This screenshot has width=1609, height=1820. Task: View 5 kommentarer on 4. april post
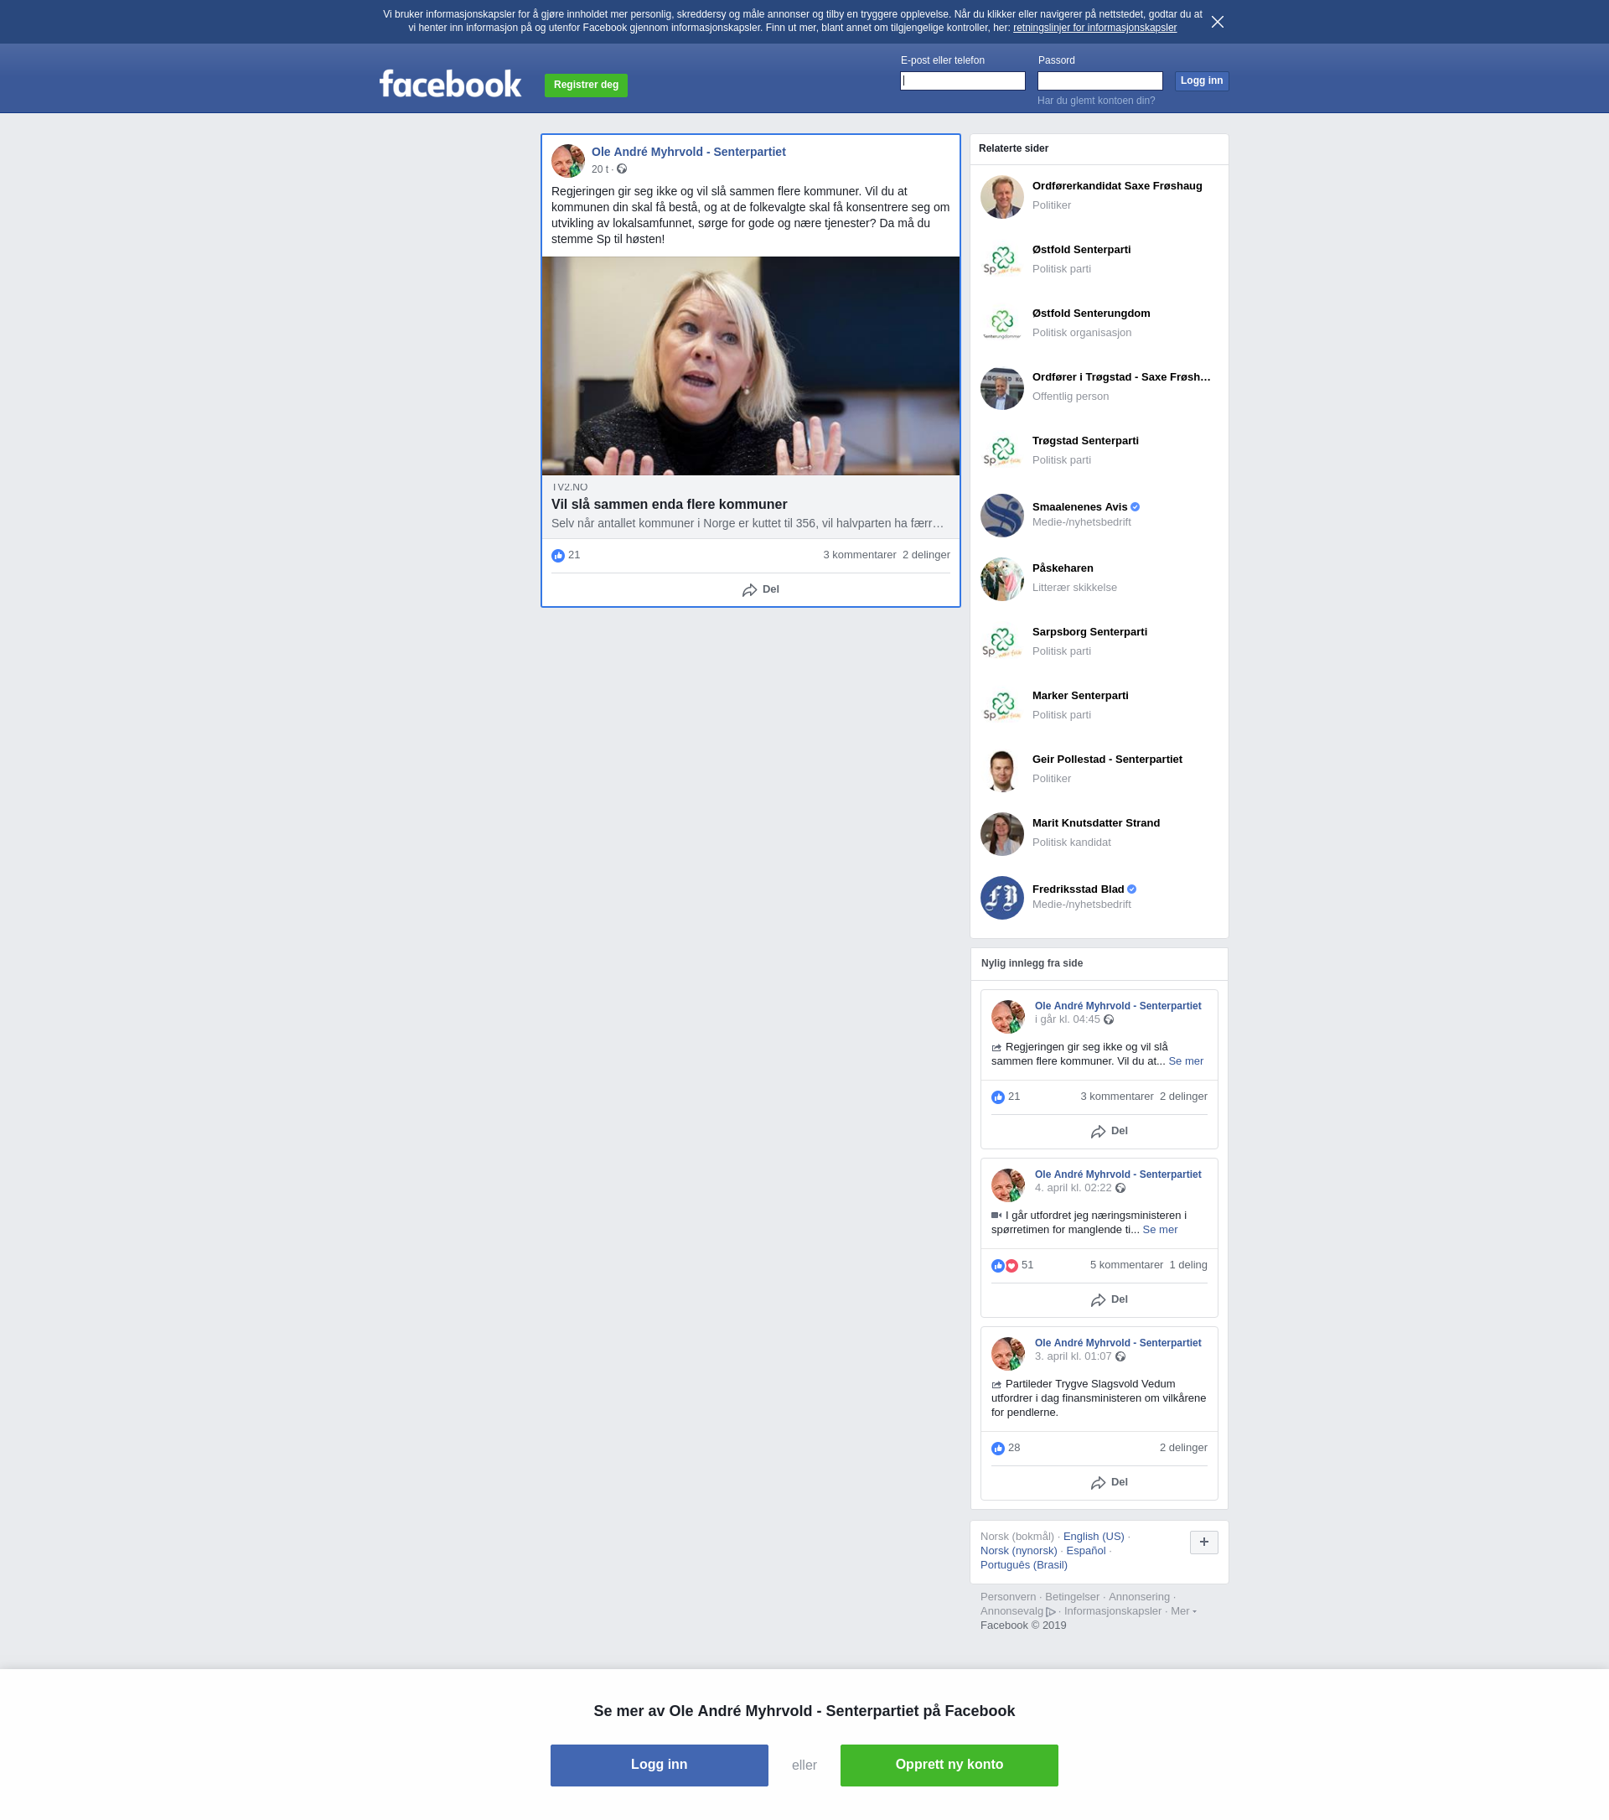1125,1264
